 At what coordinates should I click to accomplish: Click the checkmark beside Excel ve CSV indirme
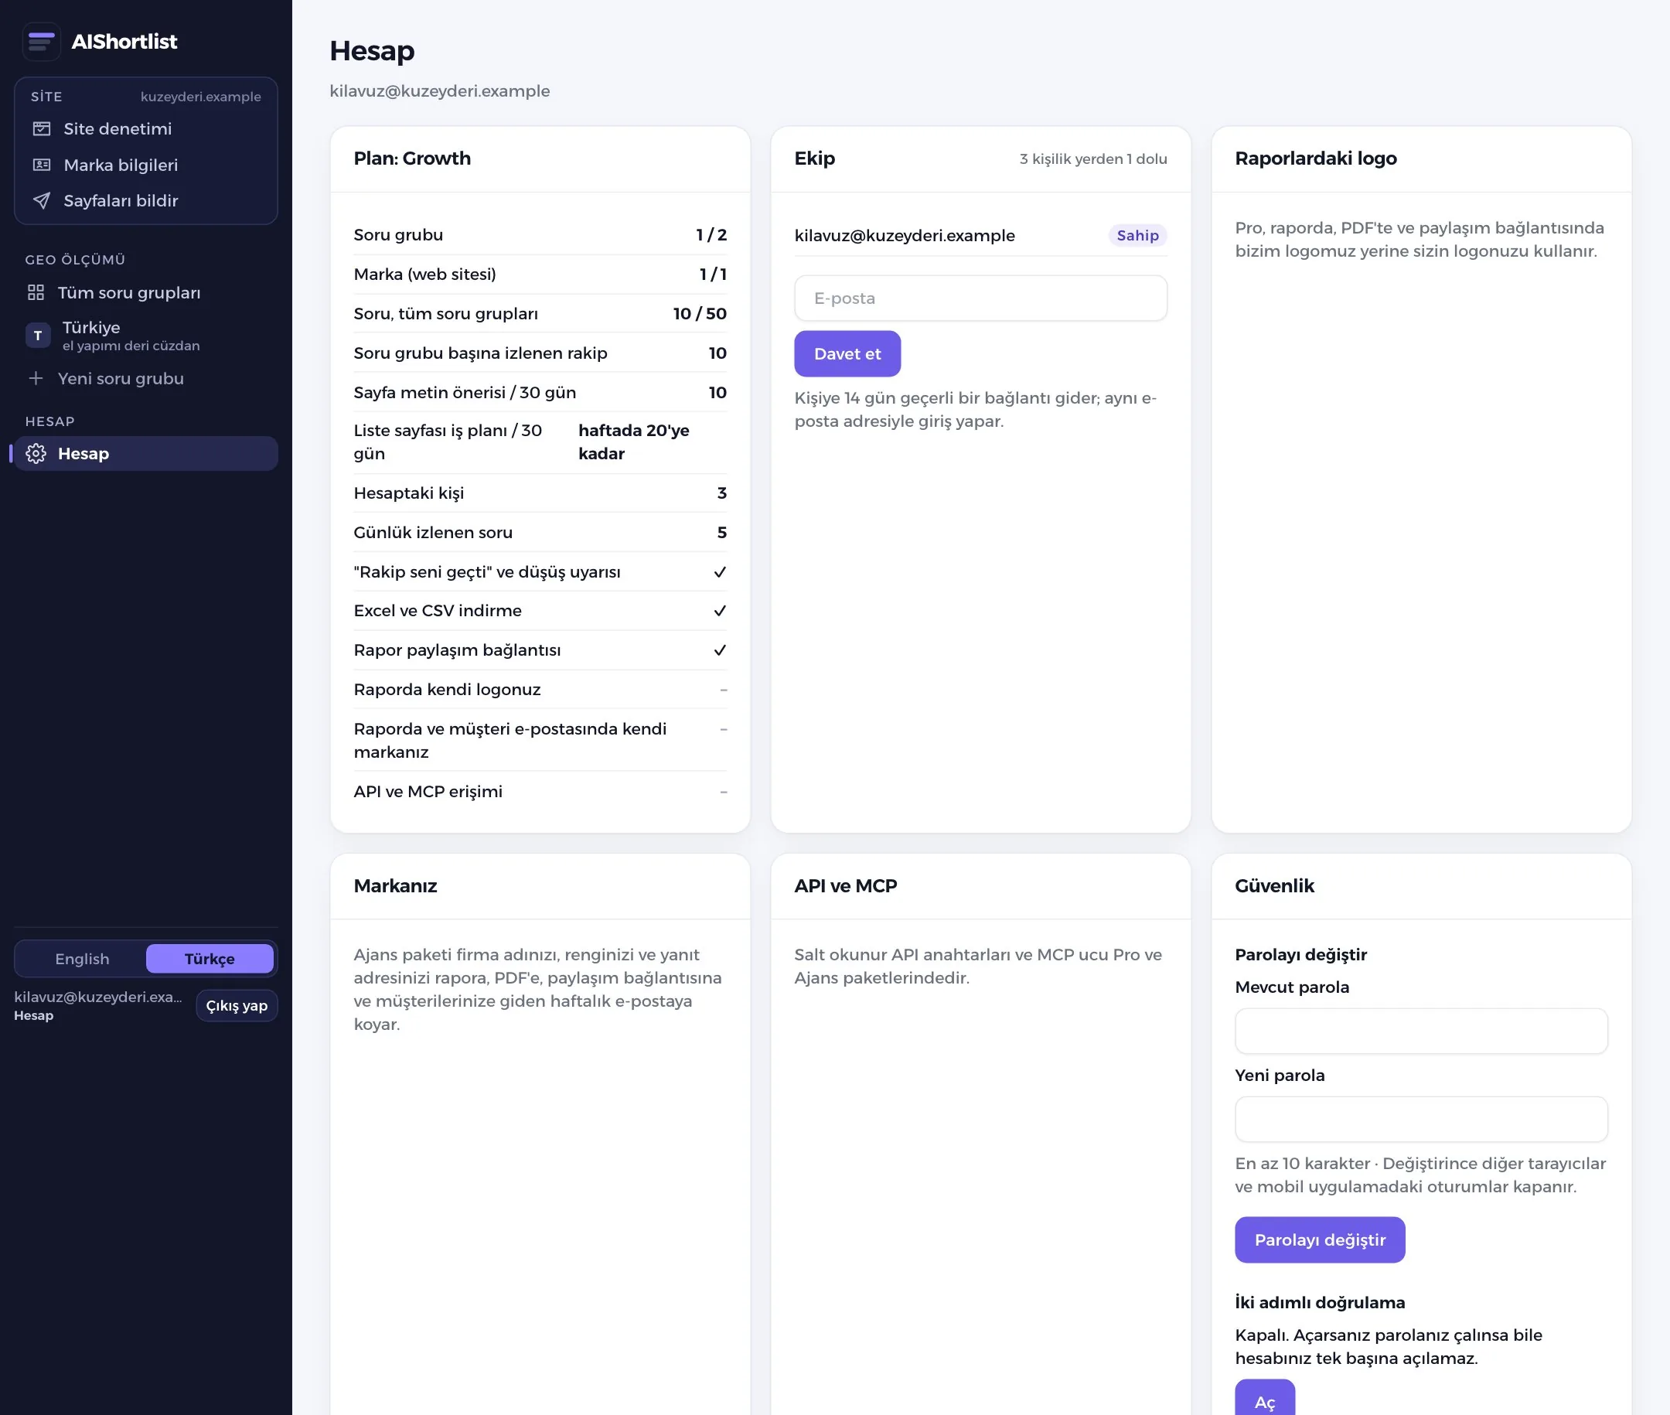coord(720,612)
